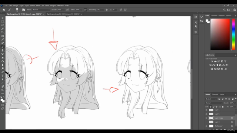Open the Flow value dropdown
The image size is (237, 133).
[x=81, y=10]
